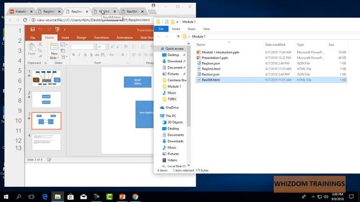Click the Windows Start button

[x=6, y=197]
